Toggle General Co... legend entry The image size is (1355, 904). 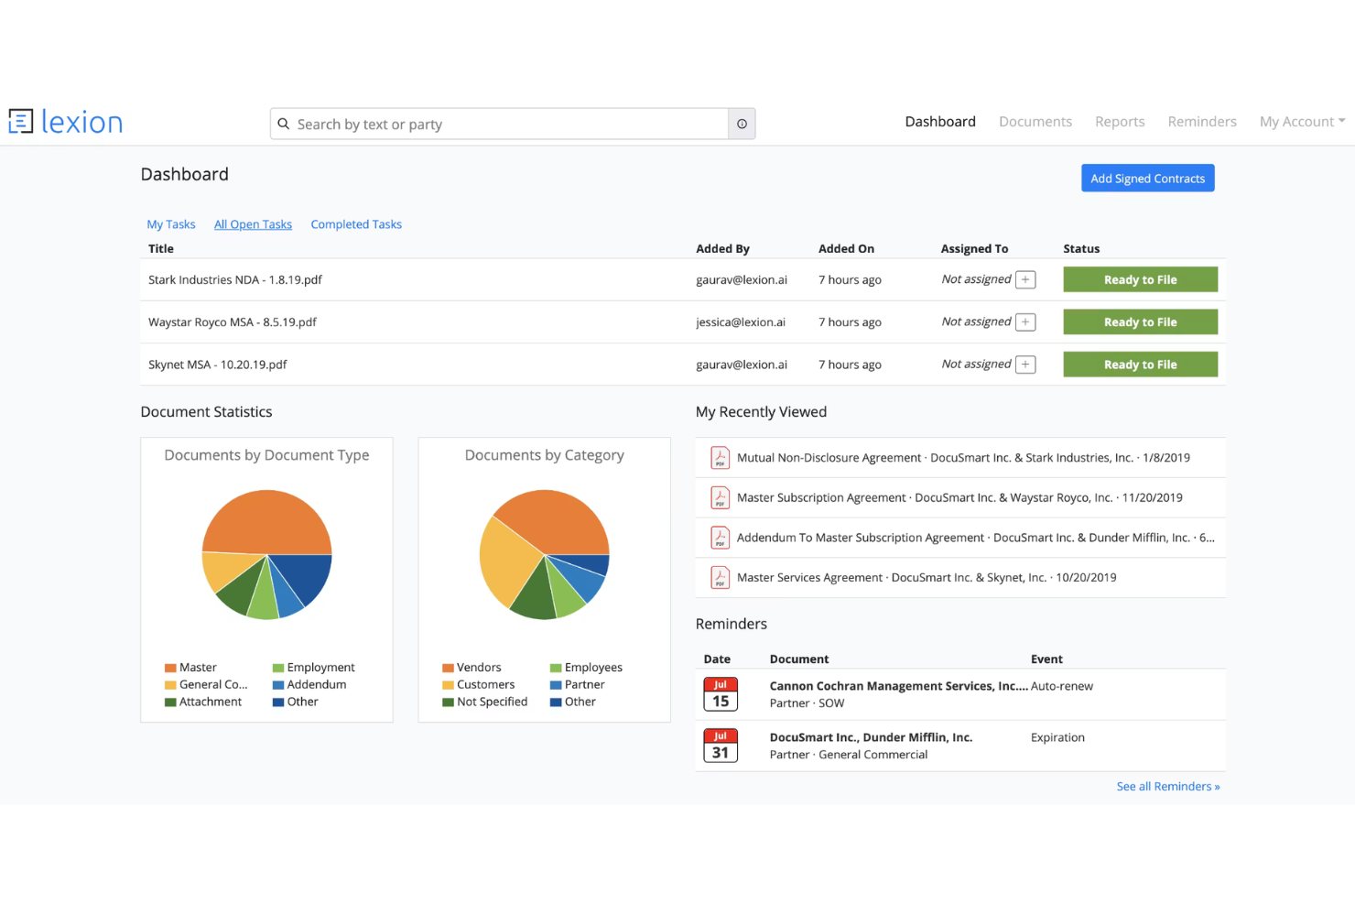coord(206,685)
